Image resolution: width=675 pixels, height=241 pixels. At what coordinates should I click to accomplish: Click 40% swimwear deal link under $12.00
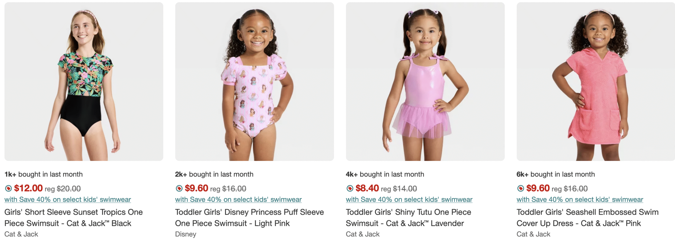pos(68,200)
